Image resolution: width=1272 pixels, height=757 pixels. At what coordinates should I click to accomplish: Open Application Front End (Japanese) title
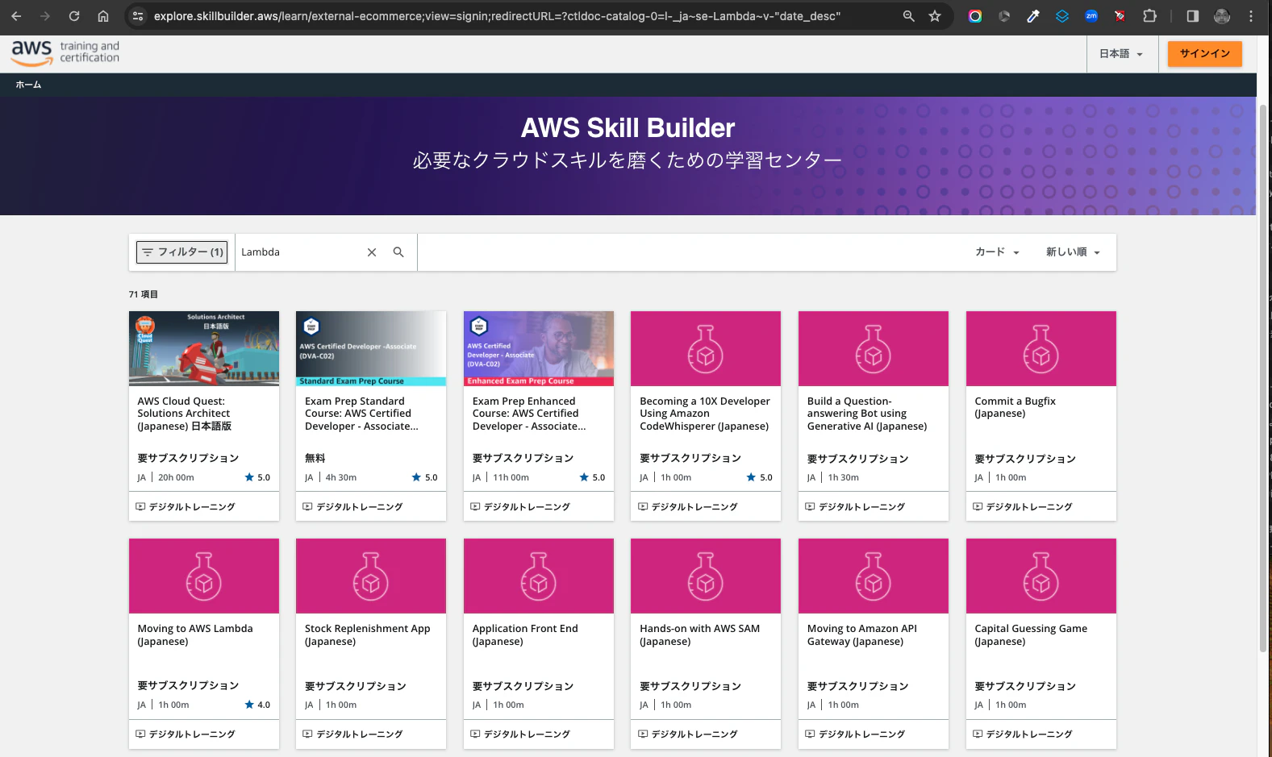(525, 635)
